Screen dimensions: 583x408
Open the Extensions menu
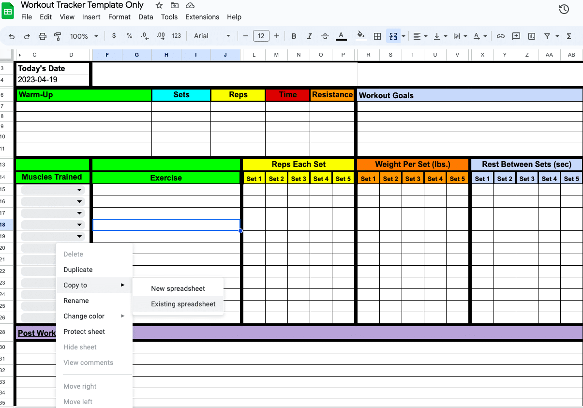(x=202, y=17)
